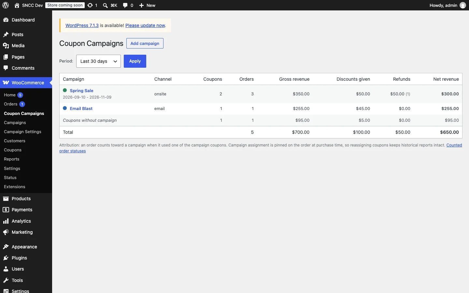469x293 pixels.
Task: Click the Home badge showing 5
Action: click(x=20, y=95)
